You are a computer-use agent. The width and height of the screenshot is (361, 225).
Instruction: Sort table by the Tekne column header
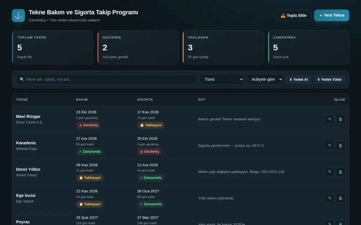[24, 100]
